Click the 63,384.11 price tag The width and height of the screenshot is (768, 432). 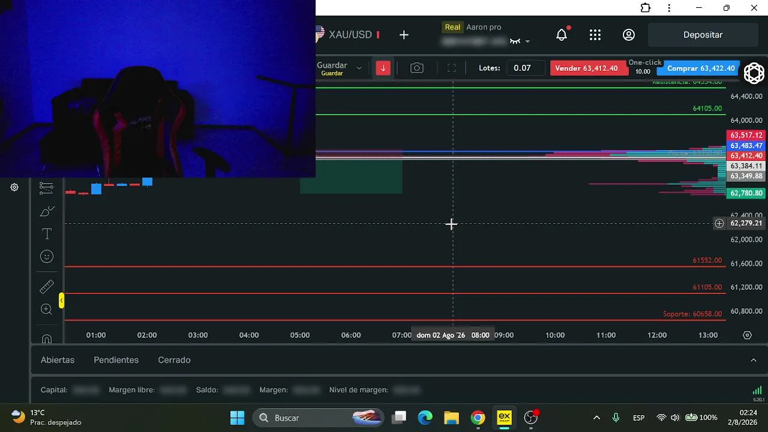746,166
